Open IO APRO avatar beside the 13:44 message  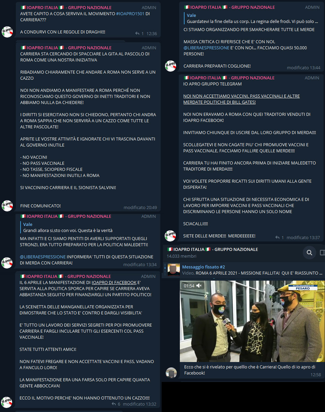pos(171,66)
